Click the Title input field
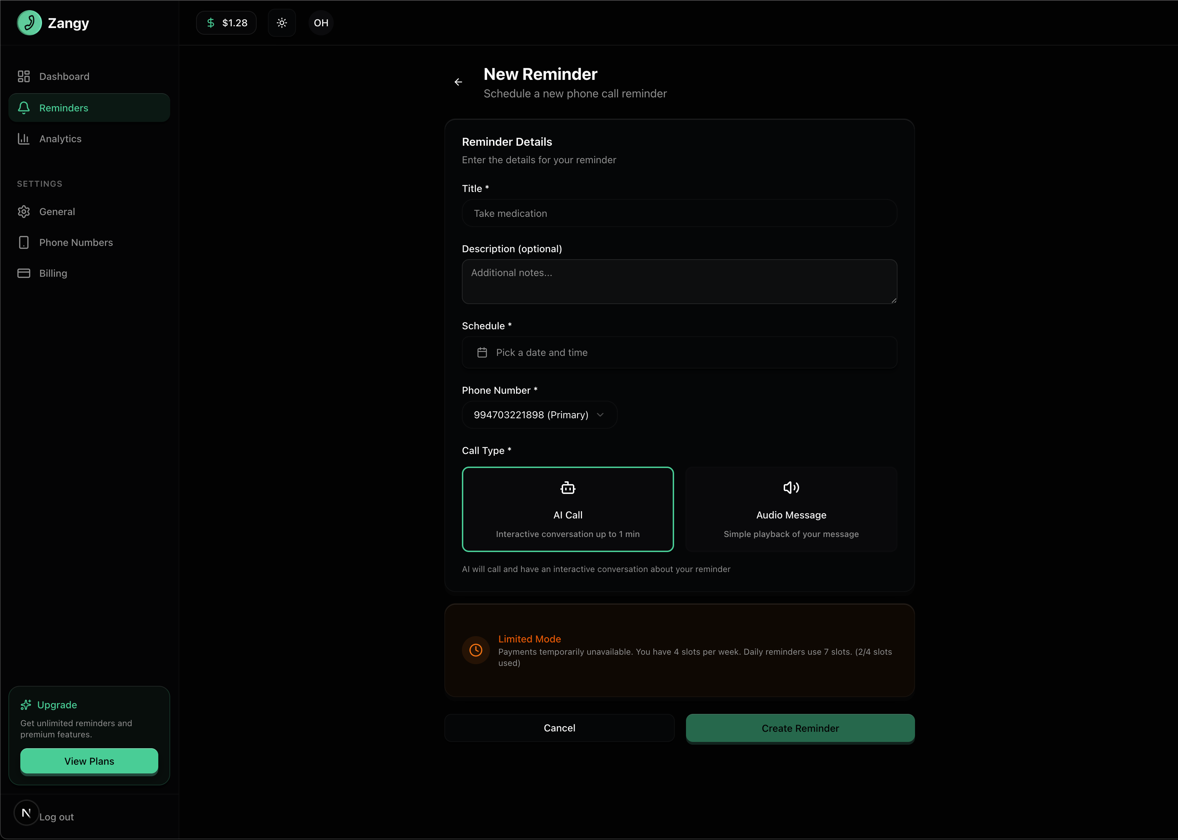 pos(678,213)
